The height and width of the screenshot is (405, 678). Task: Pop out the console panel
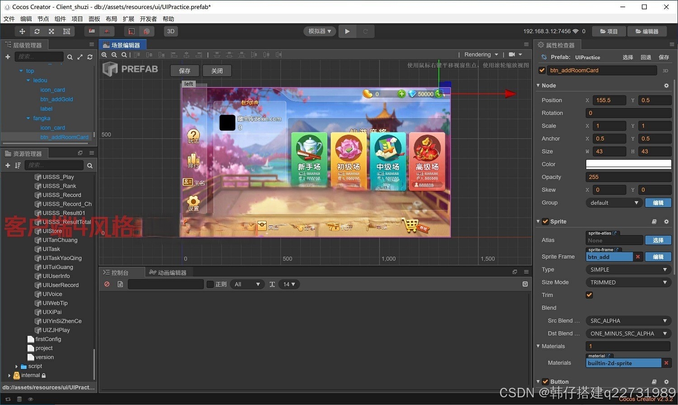coord(515,272)
